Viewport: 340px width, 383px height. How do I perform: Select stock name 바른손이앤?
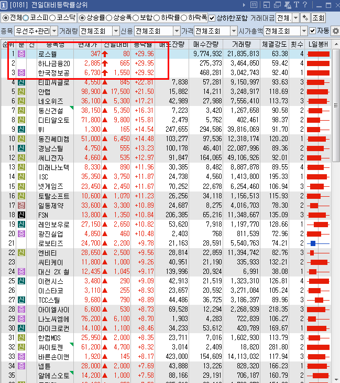click(x=53, y=357)
